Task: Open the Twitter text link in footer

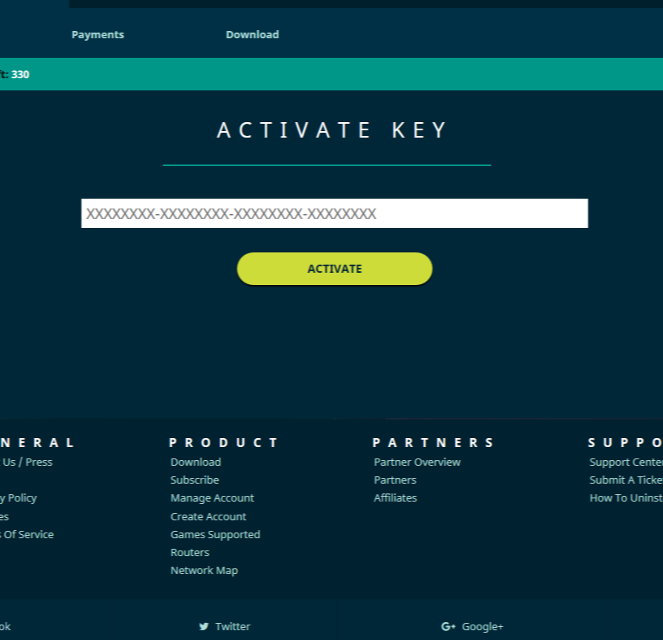Action: (x=233, y=627)
